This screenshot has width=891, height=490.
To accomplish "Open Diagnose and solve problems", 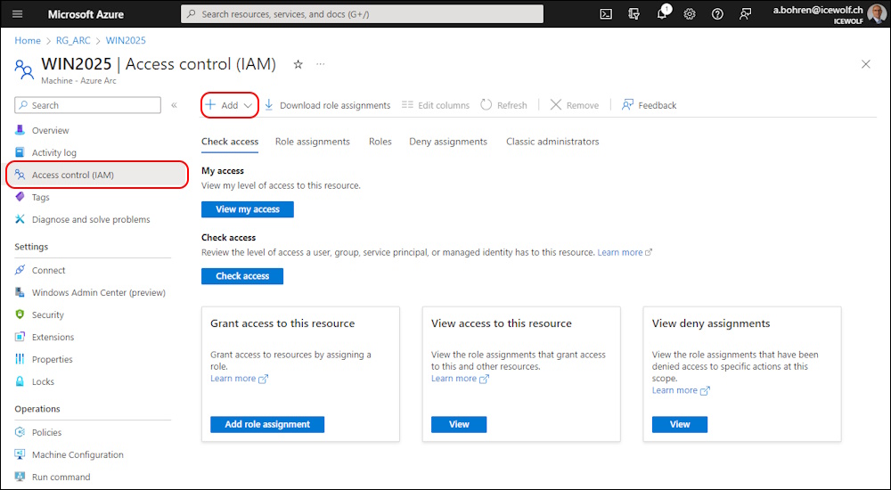I will pyautogui.click(x=91, y=219).
